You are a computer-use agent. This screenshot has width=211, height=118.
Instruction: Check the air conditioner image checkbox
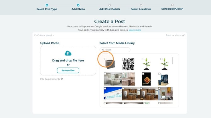(x=105, y=59)
